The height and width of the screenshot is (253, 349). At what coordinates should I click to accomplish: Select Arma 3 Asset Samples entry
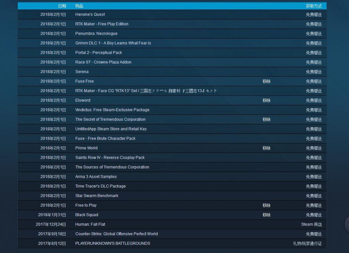96,177
